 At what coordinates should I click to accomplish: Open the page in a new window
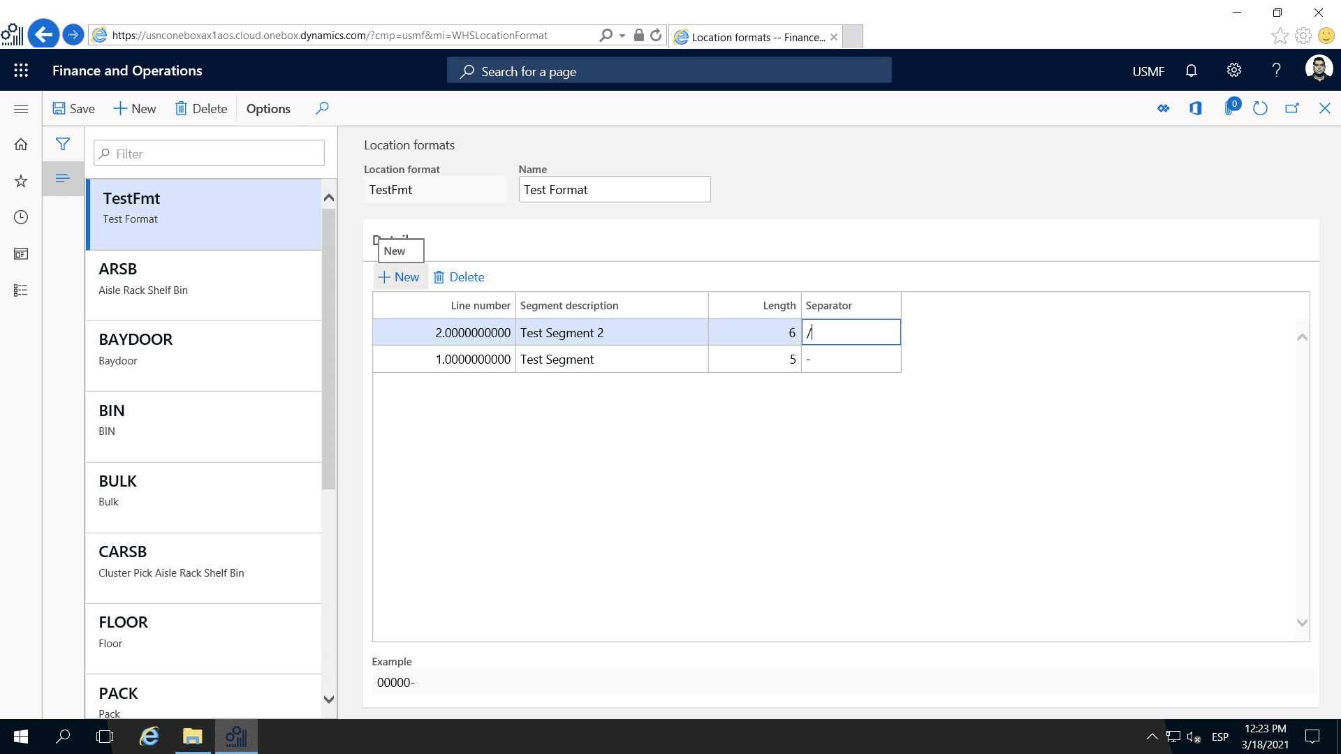pos(1292,108)
